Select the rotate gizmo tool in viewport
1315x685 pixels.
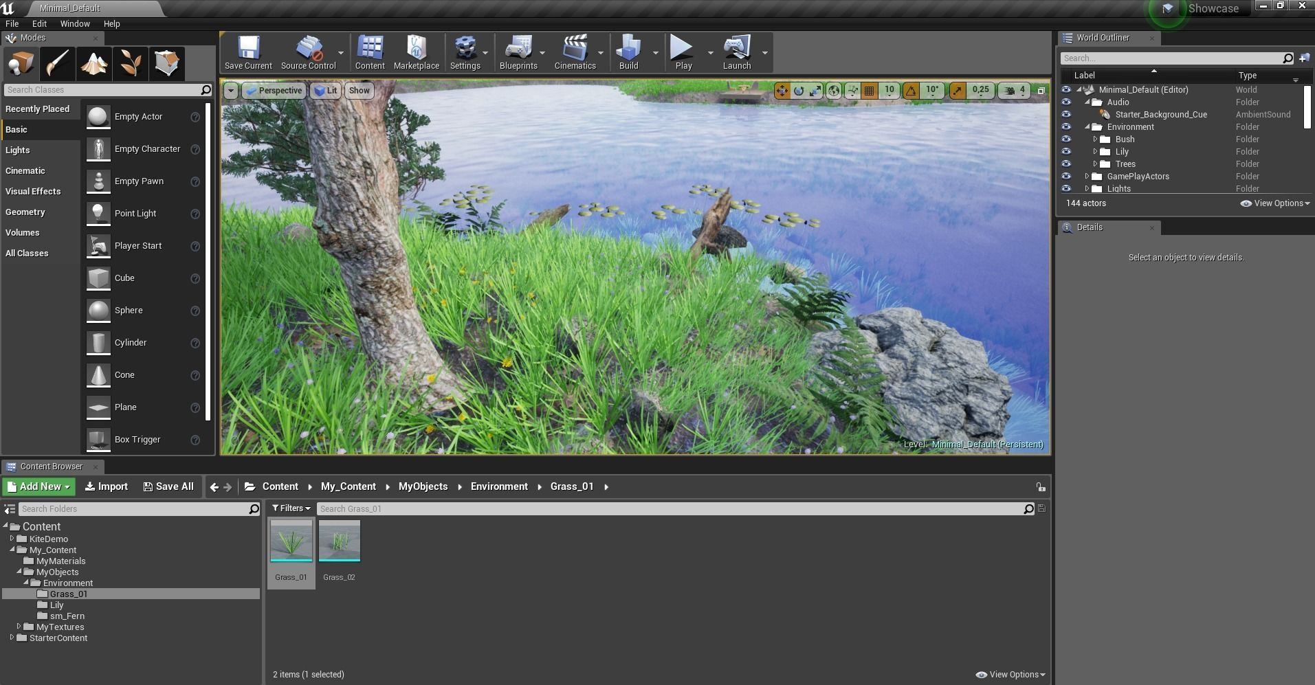(799, 91)
